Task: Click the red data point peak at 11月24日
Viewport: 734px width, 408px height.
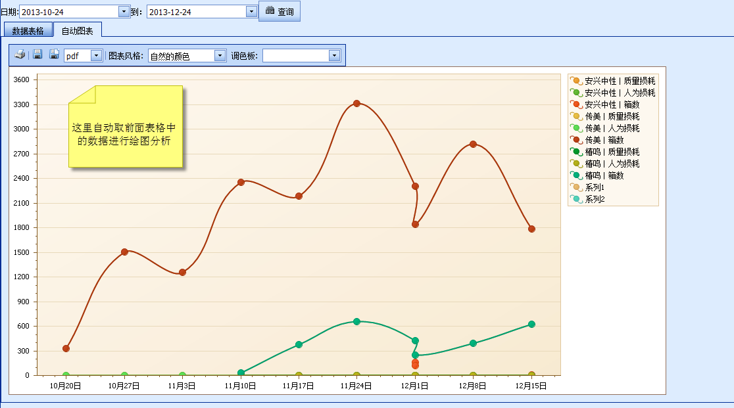Action: coord(356,103)
